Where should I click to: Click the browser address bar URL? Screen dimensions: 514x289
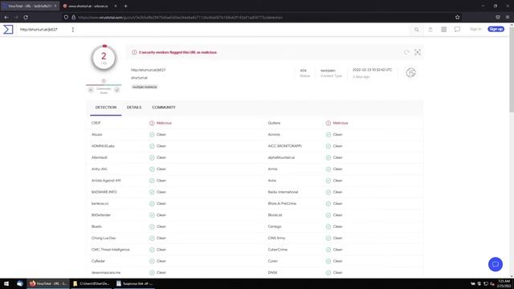(180, 18)
